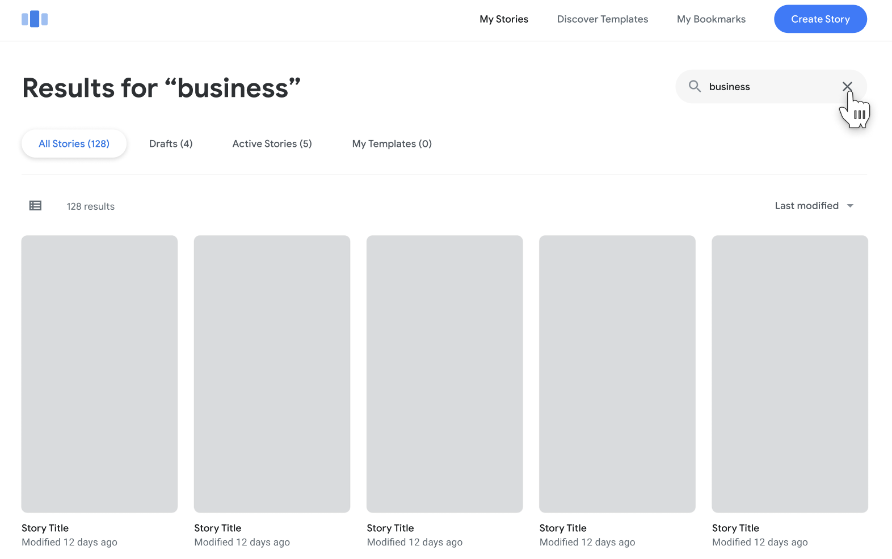Open My Bookmarks page
The height and width of the screenshot is (559, 892).
711,19
